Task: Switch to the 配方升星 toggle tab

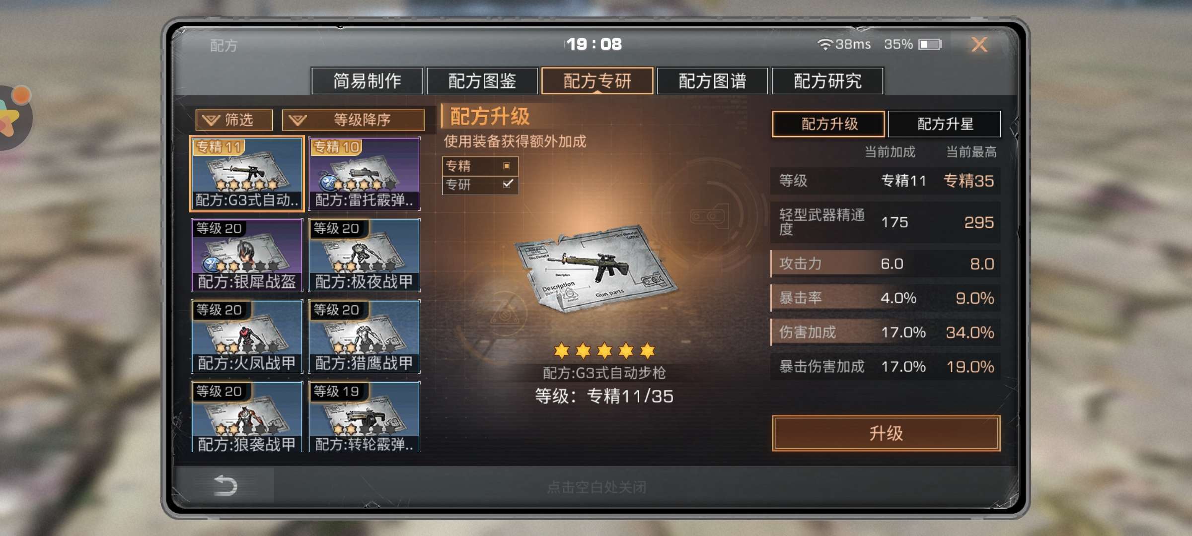Action: pyautogui.click(x=944, y=124)
